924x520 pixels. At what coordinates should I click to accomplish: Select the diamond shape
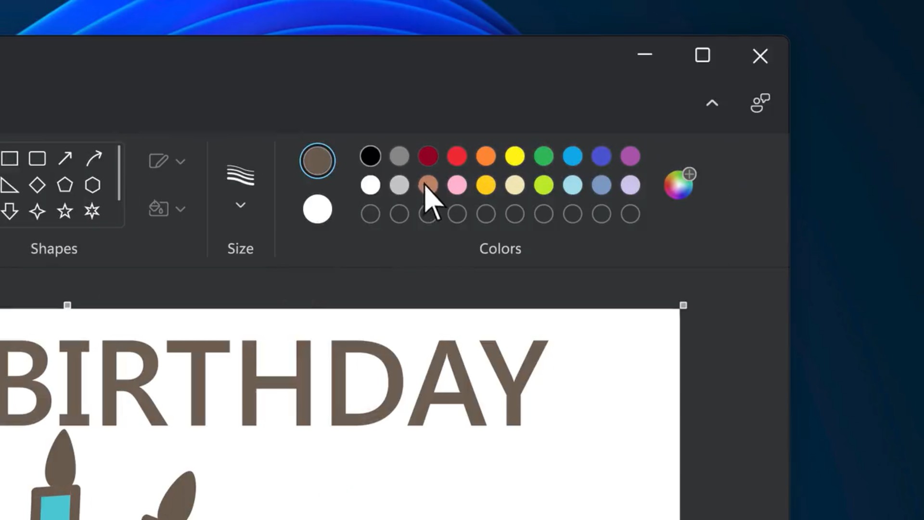(x=37, y=185)
